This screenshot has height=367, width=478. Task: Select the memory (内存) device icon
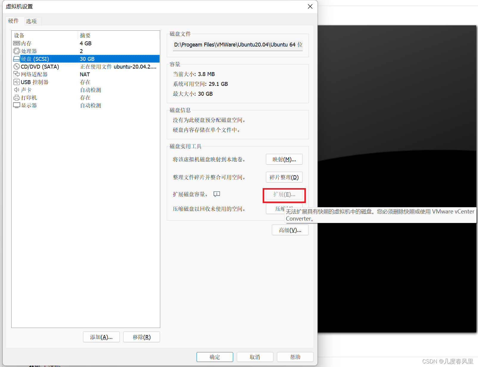[x=17, y=44]
